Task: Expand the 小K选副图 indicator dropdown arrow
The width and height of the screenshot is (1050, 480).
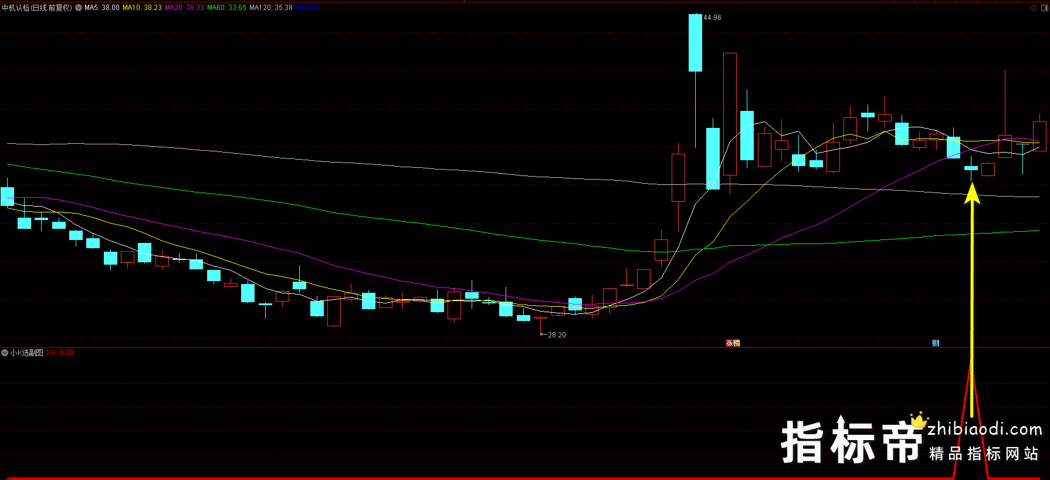Action: (x=5, y=353)
